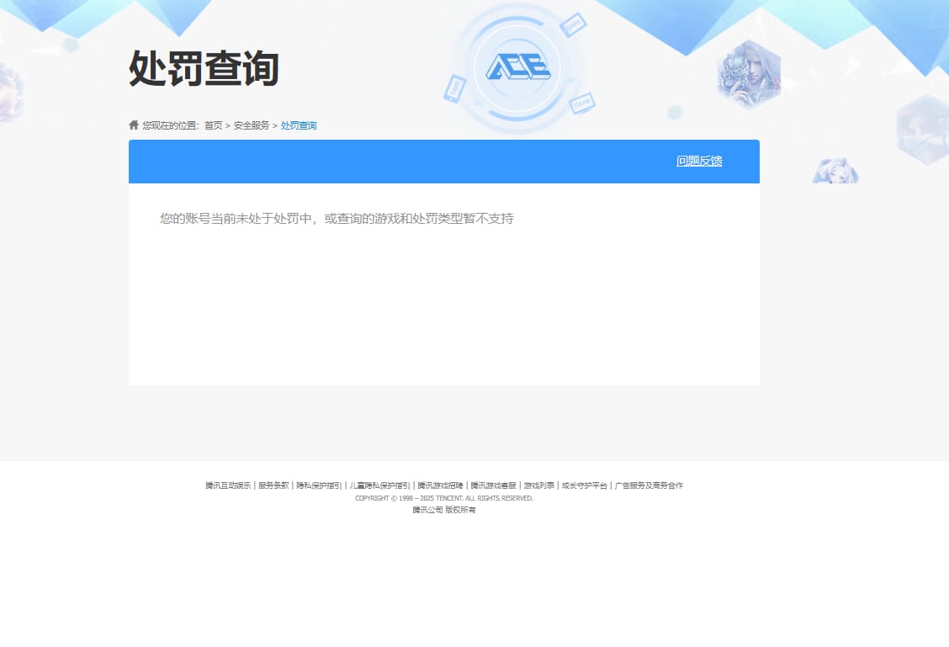Viewport: 949px width, 647px height.
Task: Open 儿童隐私保护指引 in the footer
Action: pos(379,485)
